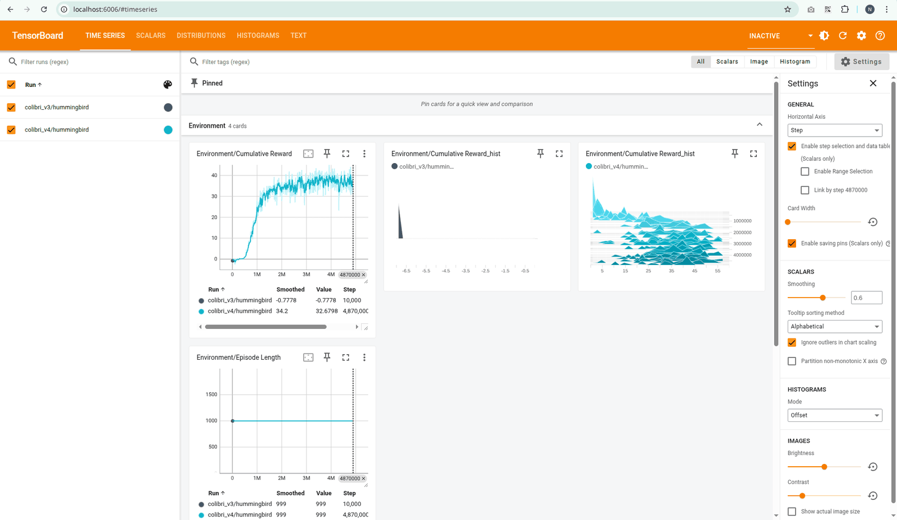Open the INACTIVE plugins dropdown arrow
Image resolution: width=897 pixels, height=520 pixels.
pyautogui.click(x=810, y=35)
